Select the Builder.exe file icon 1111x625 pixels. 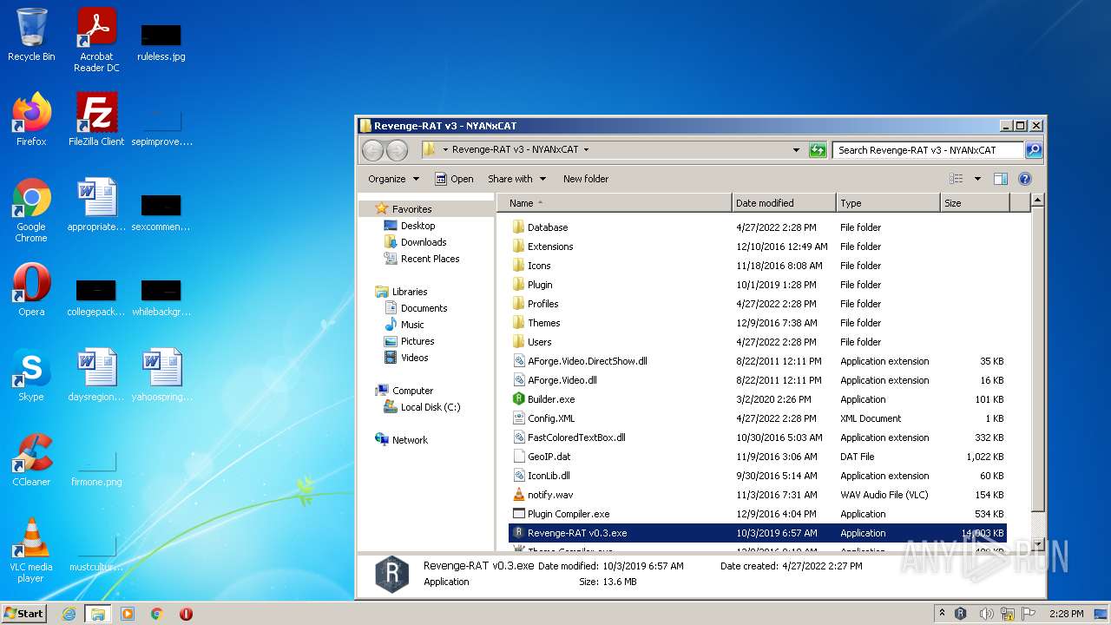click(519, 399)
